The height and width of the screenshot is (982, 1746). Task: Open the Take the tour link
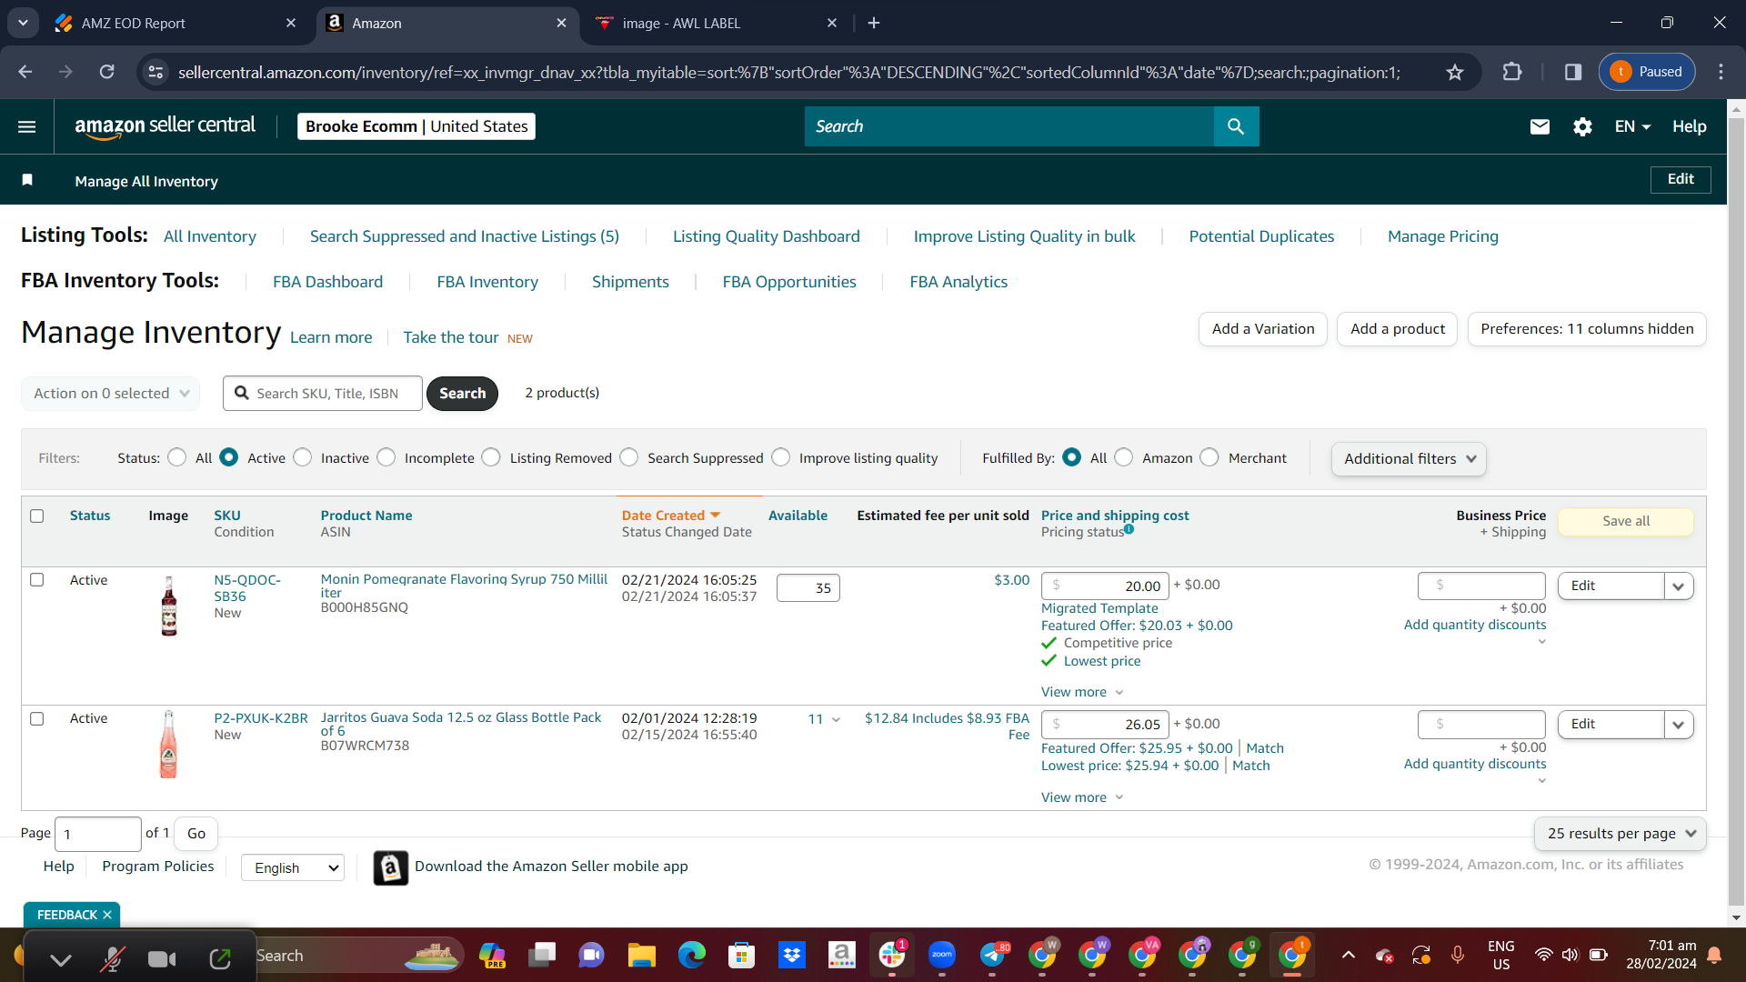click(x=451, y=337)
